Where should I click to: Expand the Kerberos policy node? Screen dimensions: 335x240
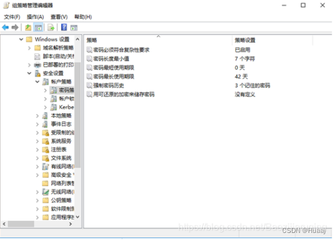point(45,107)
